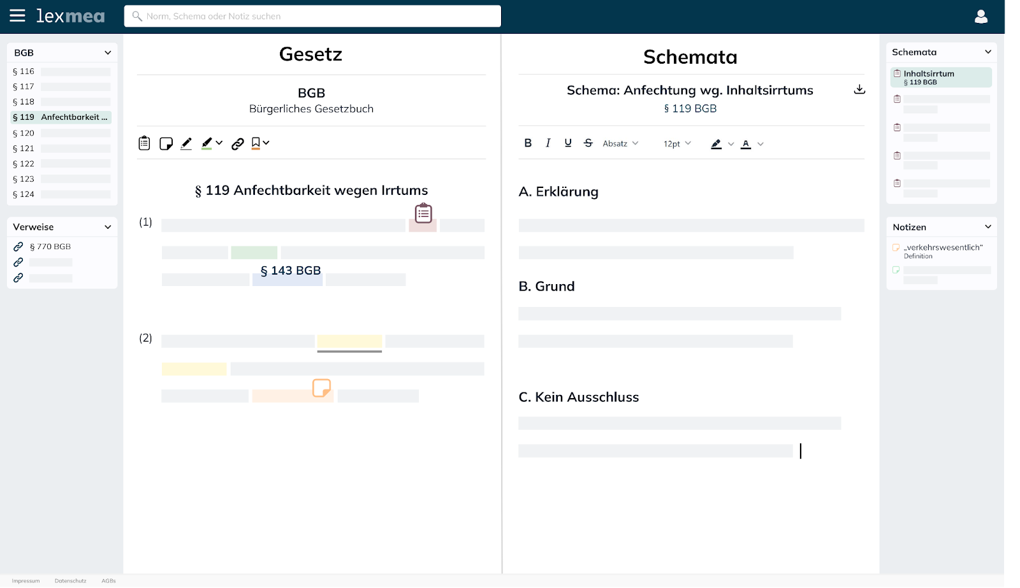Viewport: 1020px width, 588px height.
Task: Select § 120 in the BGB list
Action: pos(24,133)
